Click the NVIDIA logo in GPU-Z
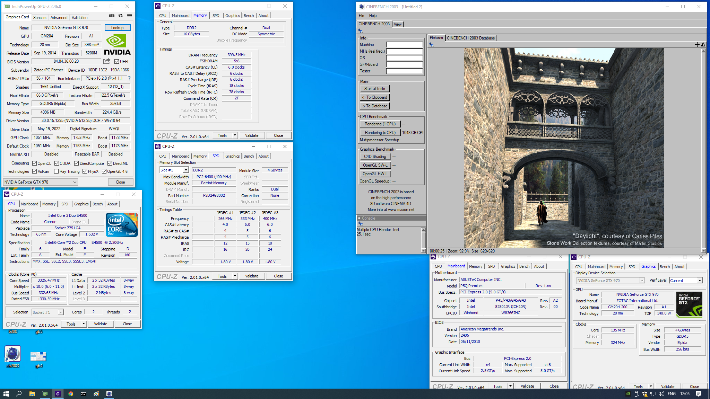 pos(117,45)
